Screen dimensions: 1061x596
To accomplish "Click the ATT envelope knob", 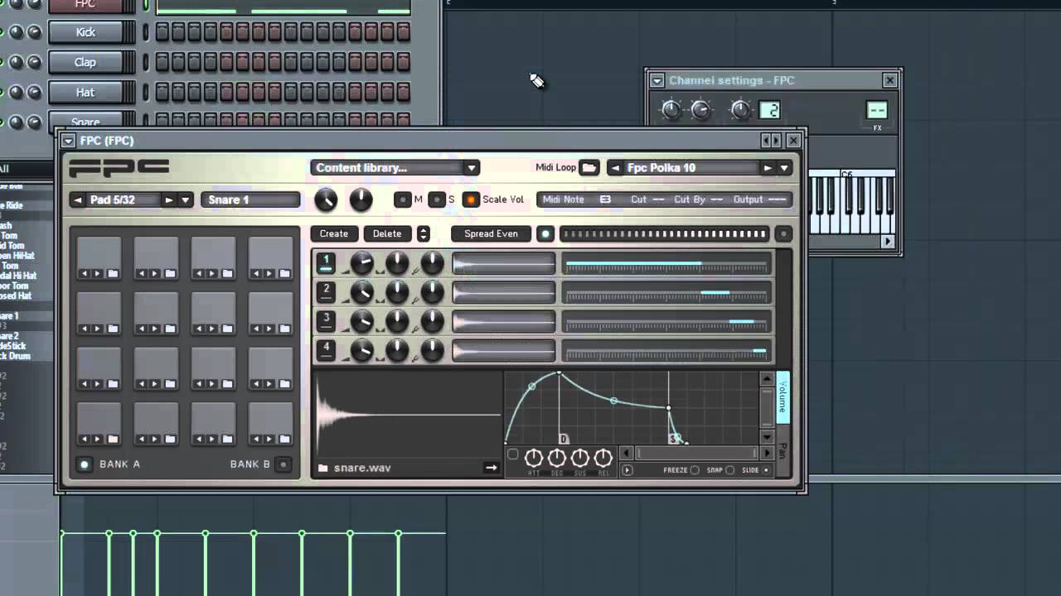I will (x=534, y=458).
